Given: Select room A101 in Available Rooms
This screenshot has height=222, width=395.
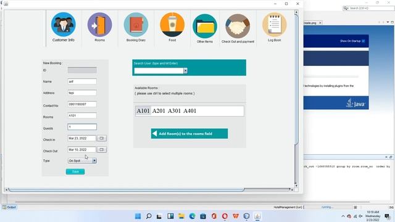Looking at the screenshot, I should point(143,111).
